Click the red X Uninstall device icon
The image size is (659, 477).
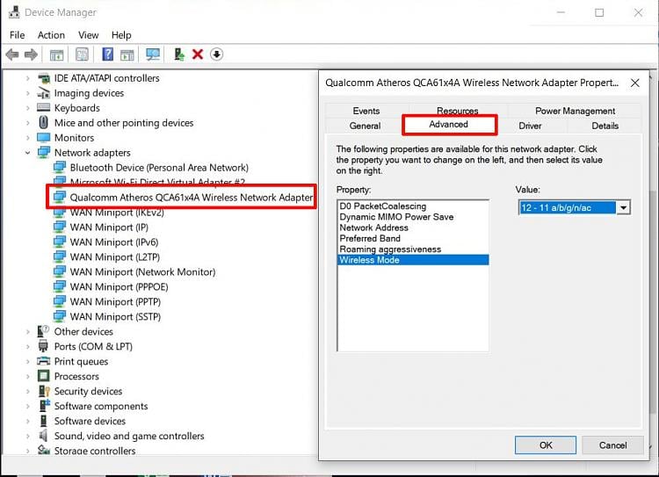click(198, 54)
